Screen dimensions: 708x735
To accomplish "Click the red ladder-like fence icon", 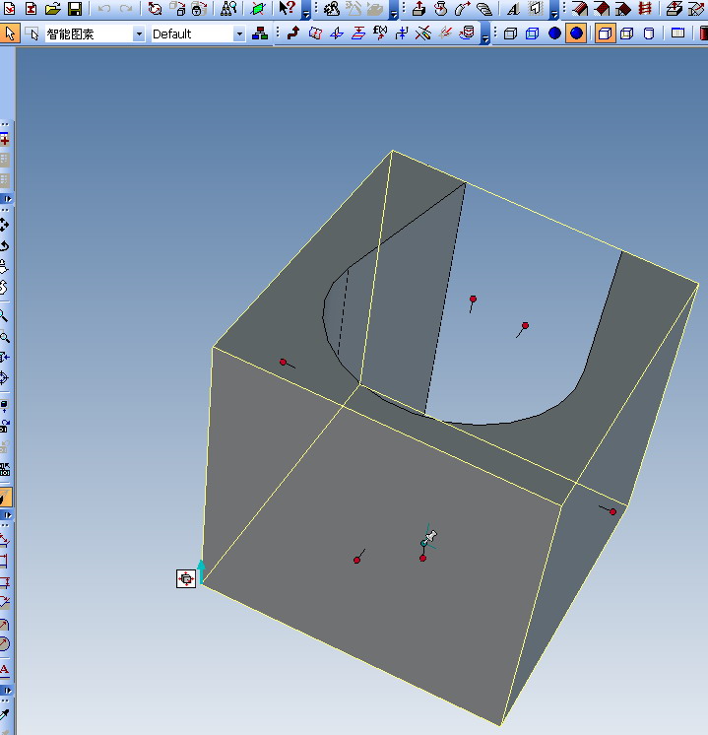I will coord(645,8).
